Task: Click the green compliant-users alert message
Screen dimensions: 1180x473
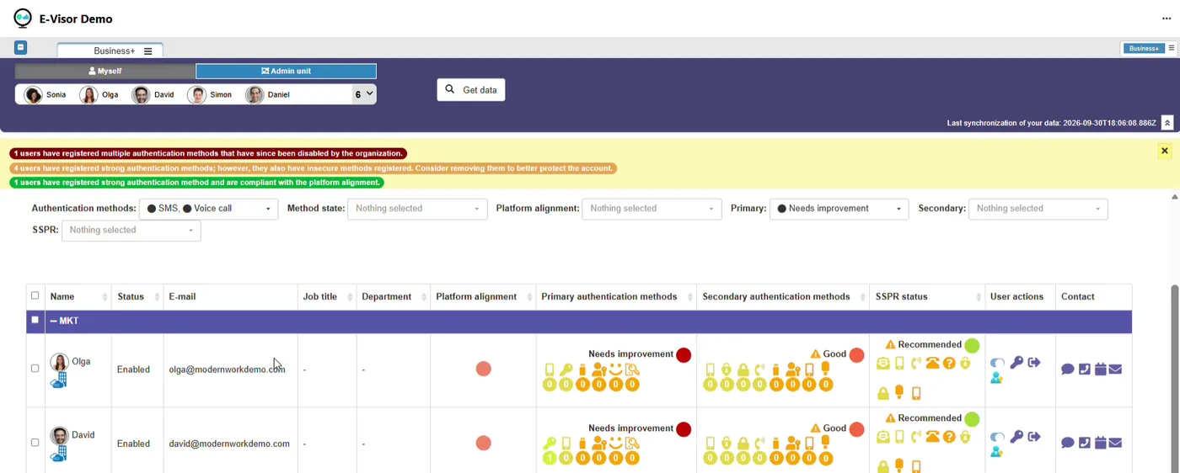Action: tap(197, 183)
